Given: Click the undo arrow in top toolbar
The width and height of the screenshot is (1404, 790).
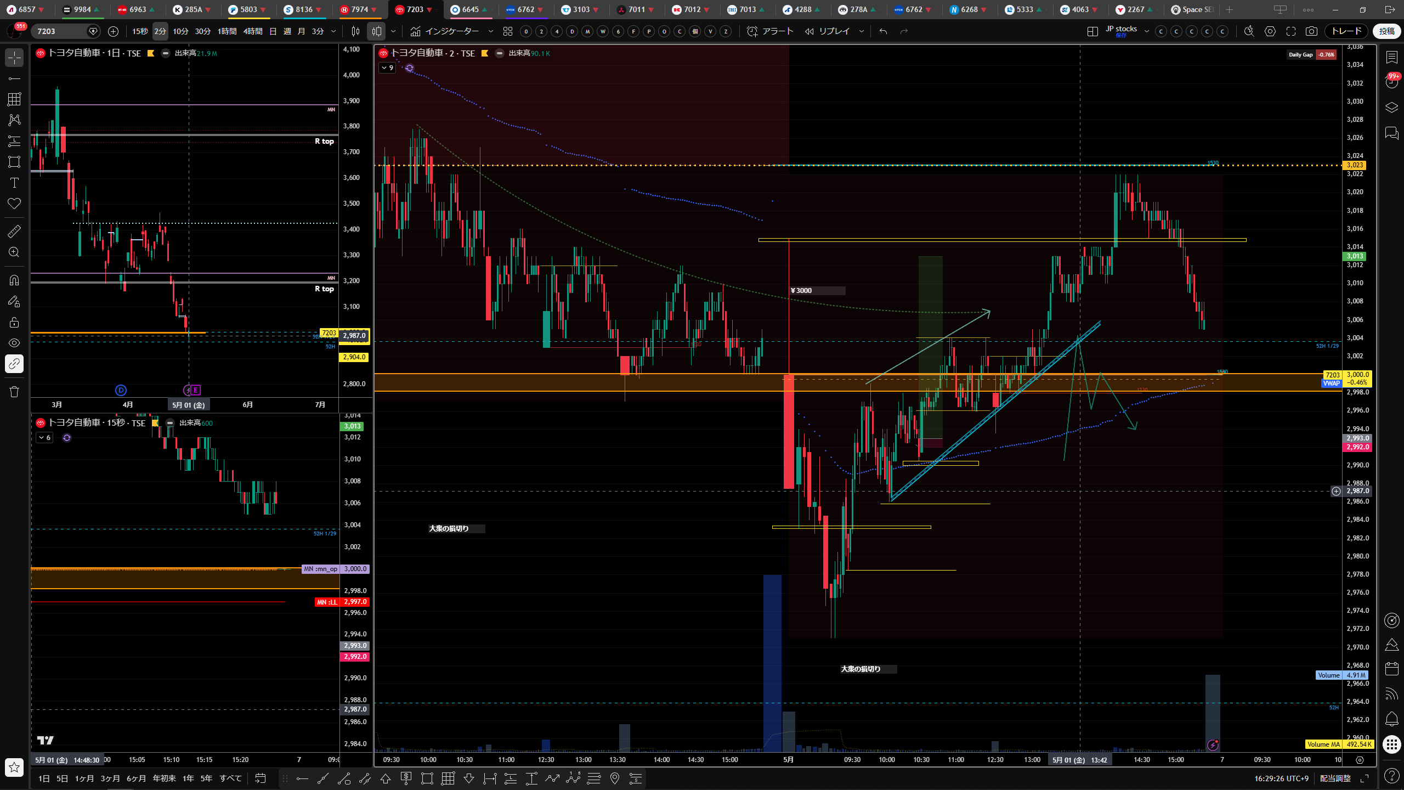Looking at the screenshot, I should coord(883,31).
